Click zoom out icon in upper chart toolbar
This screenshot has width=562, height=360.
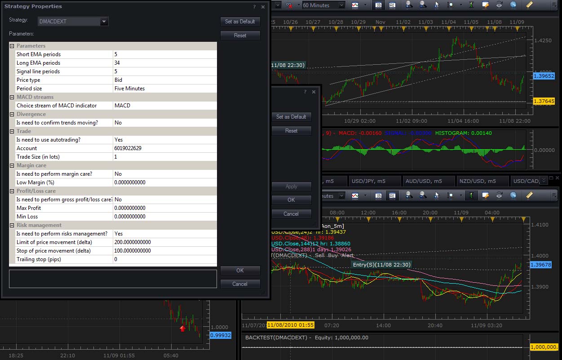(x=423, y=5)
